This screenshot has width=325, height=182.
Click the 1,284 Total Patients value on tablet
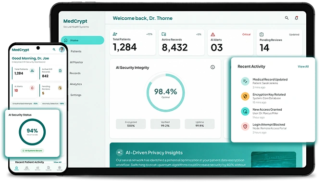[x=125, y=47]
